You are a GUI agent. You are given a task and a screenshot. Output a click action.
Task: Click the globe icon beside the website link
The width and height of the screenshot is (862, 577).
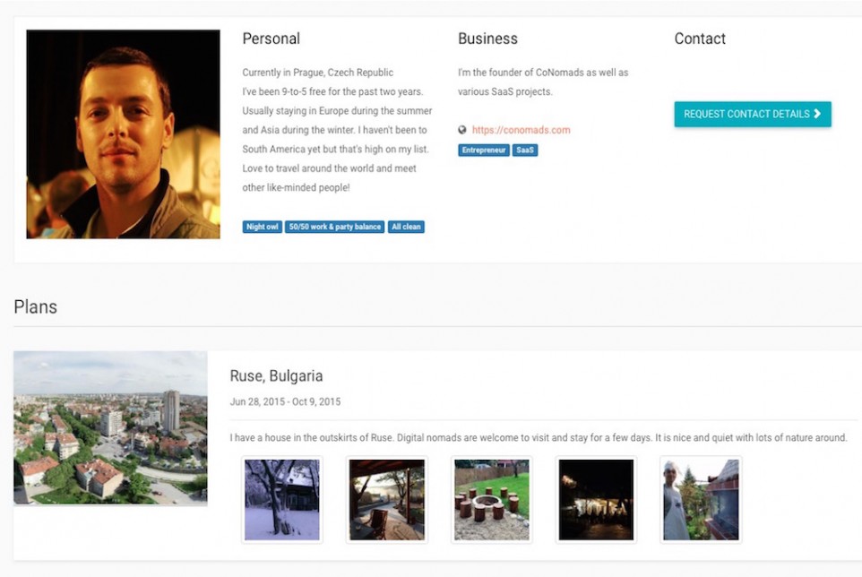(x=462, y=130)
